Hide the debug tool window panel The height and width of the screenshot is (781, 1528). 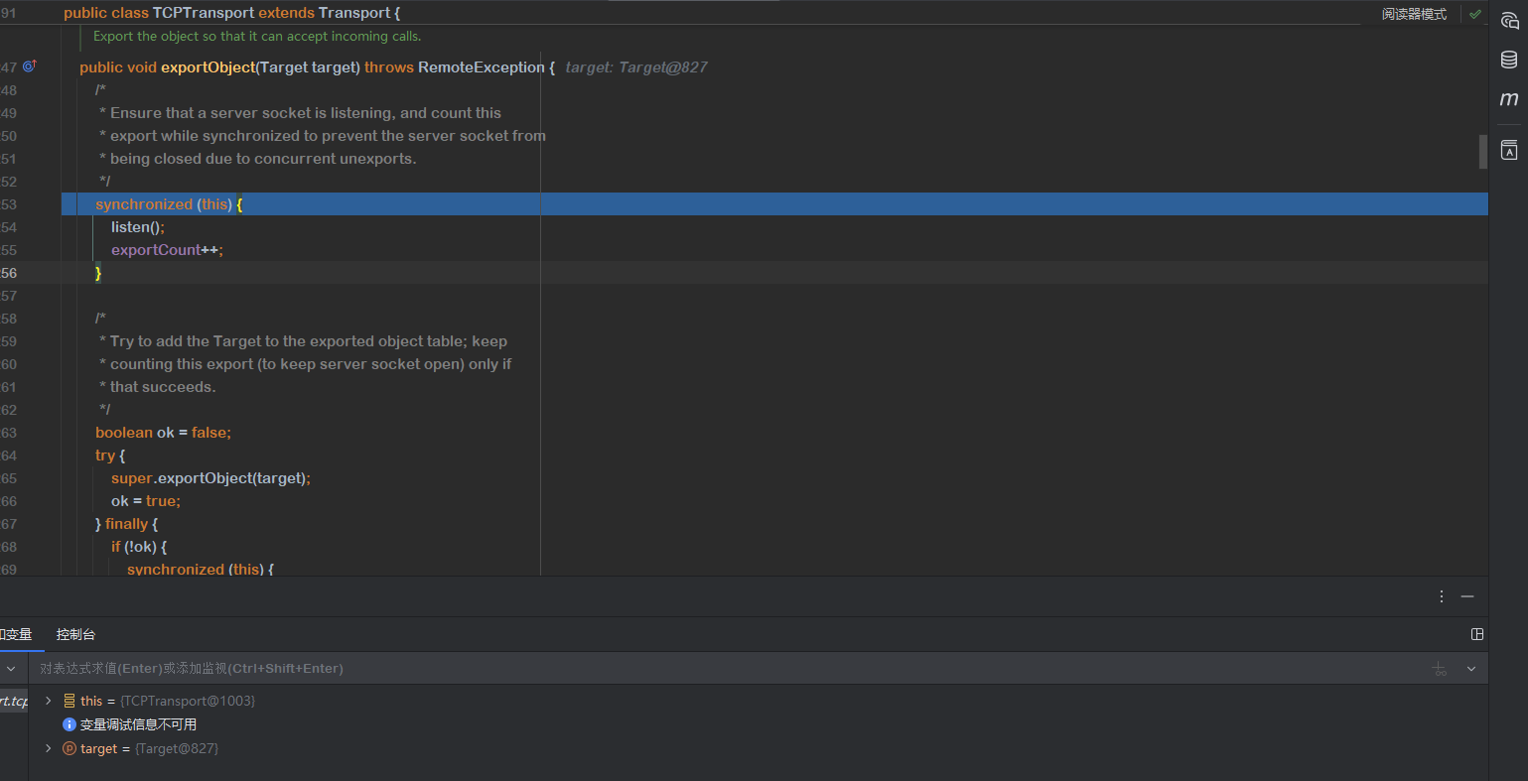pyautogui.click(x=1467, y=596)
